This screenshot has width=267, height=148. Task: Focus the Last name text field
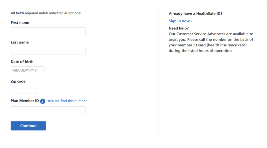[48, 51]
